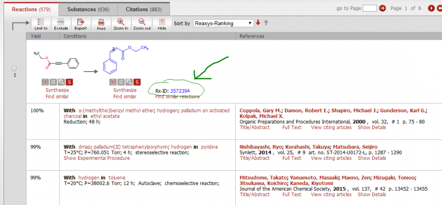Click the list icon under the product structure
Image resolution: width=442 pixels, height=205 pixels.
[121, 82]
